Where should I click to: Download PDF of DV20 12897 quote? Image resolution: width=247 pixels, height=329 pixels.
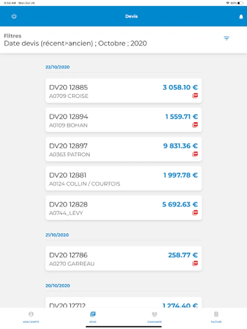[x=195, y=154]
